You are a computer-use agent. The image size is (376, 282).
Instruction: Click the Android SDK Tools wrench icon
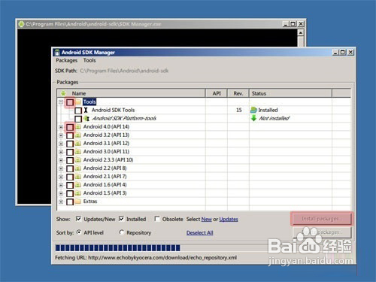(x=86, y=110)
